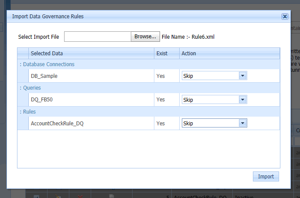Click the Select Import File input field

pyautogui.click(x=98, y=37)
